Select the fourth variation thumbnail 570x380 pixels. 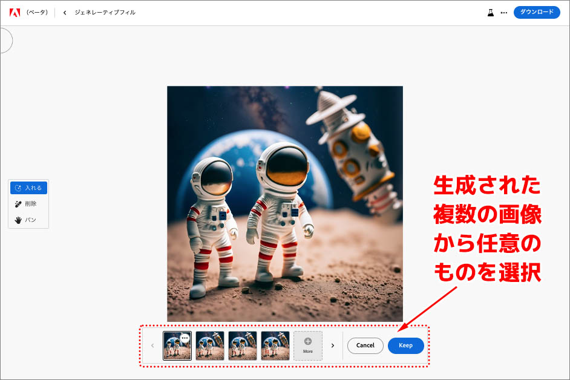coord(275,346)
